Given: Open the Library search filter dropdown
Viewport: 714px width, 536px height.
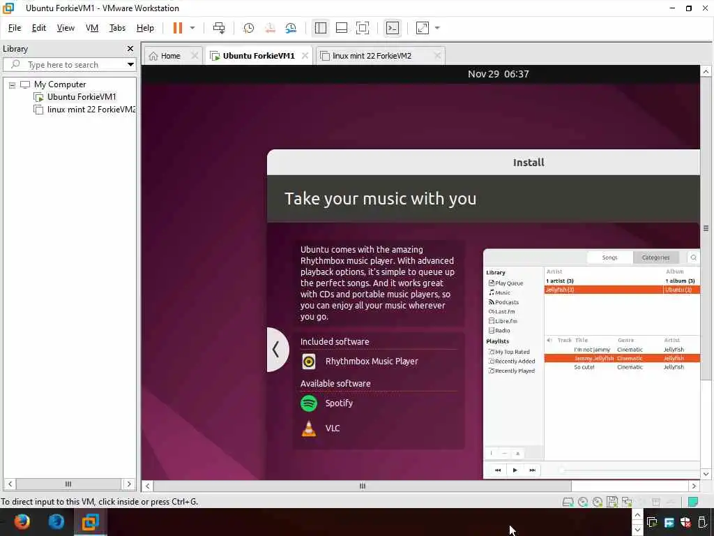Looking at the screenshot, I should click(130, 65).
